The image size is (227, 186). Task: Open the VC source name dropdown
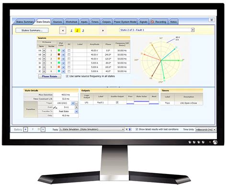pyautogui.click(x=44, y=59)
